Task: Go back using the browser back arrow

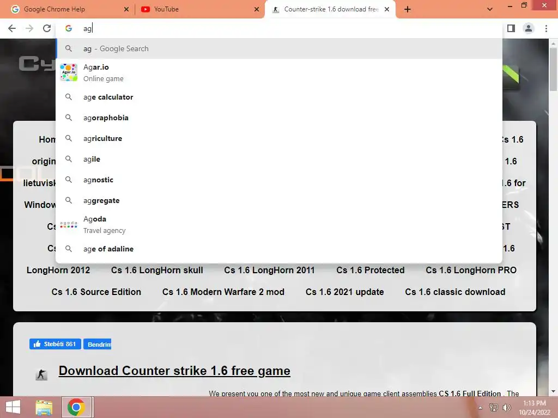Action: (x=12, y=28)
